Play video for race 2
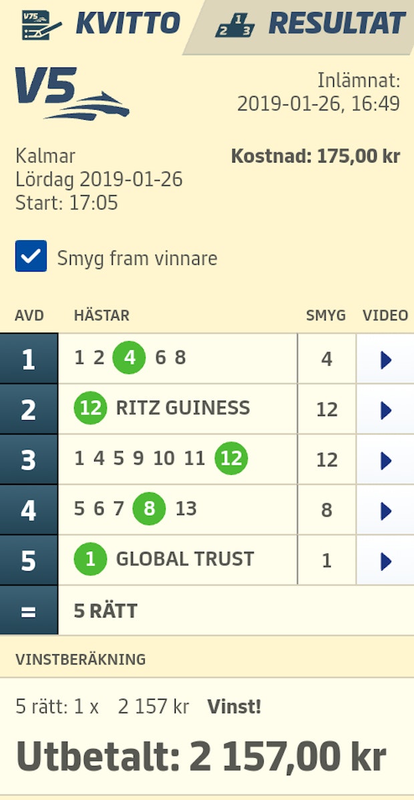Screen dimensions: 414x800 tap(385, 409)
